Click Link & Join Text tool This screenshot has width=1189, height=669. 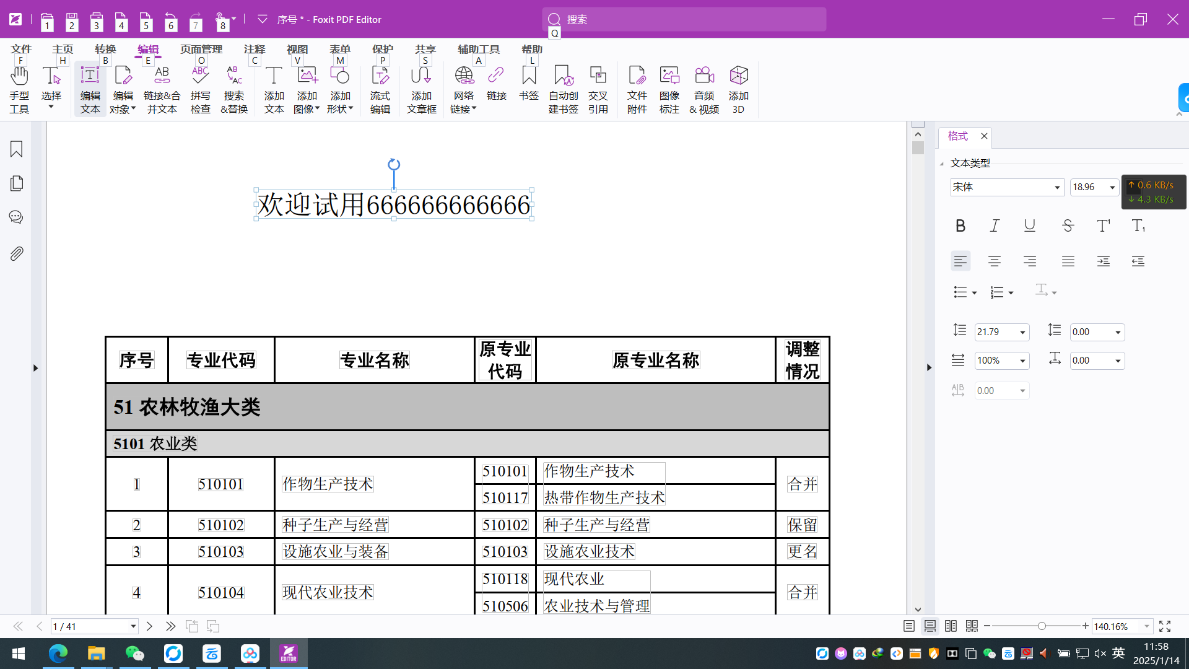[162, 90]
